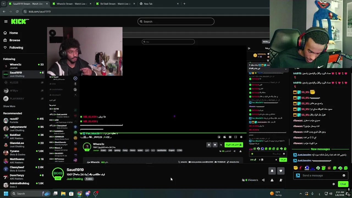Open OBS Studio from the taskbar
This screenshot has height=198, width=352.
coord(95,194)
